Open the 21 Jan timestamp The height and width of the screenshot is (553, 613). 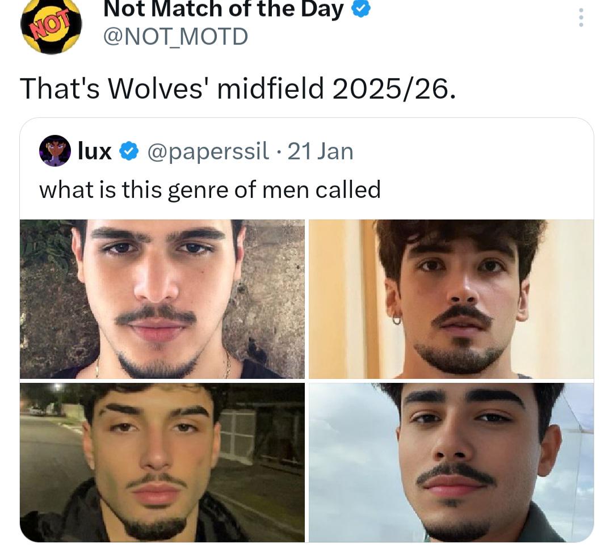pos(320,151)
